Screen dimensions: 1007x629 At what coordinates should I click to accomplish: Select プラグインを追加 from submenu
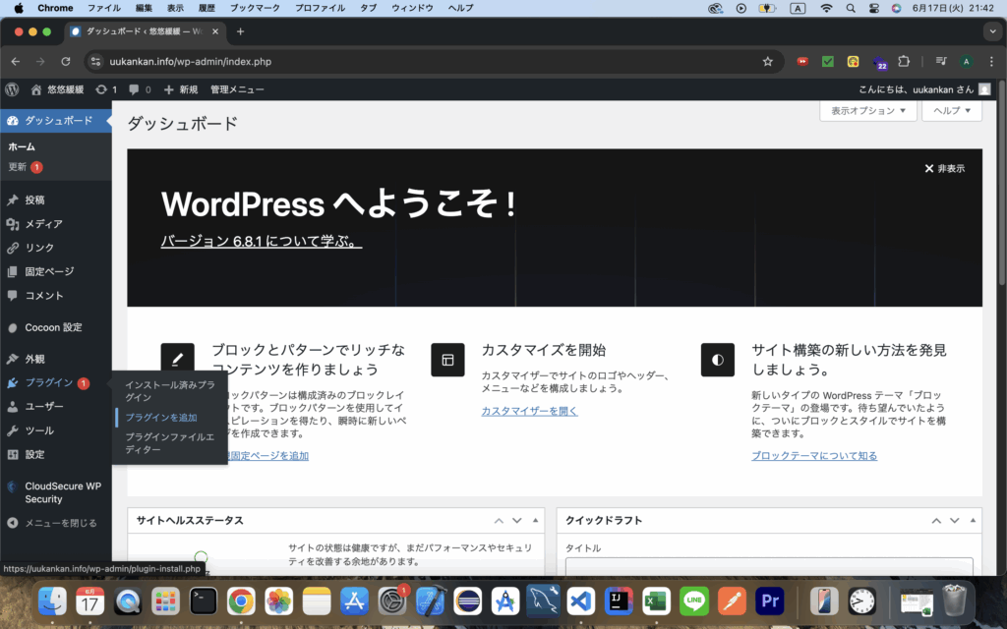pos(161,418)
